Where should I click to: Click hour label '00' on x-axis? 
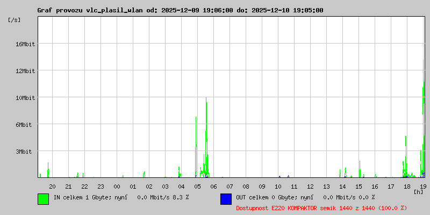(117, 187)
